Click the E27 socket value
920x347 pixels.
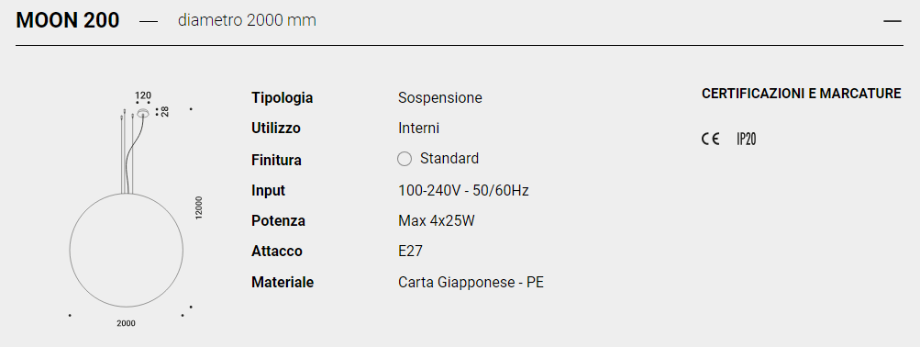tap(410, 252)
